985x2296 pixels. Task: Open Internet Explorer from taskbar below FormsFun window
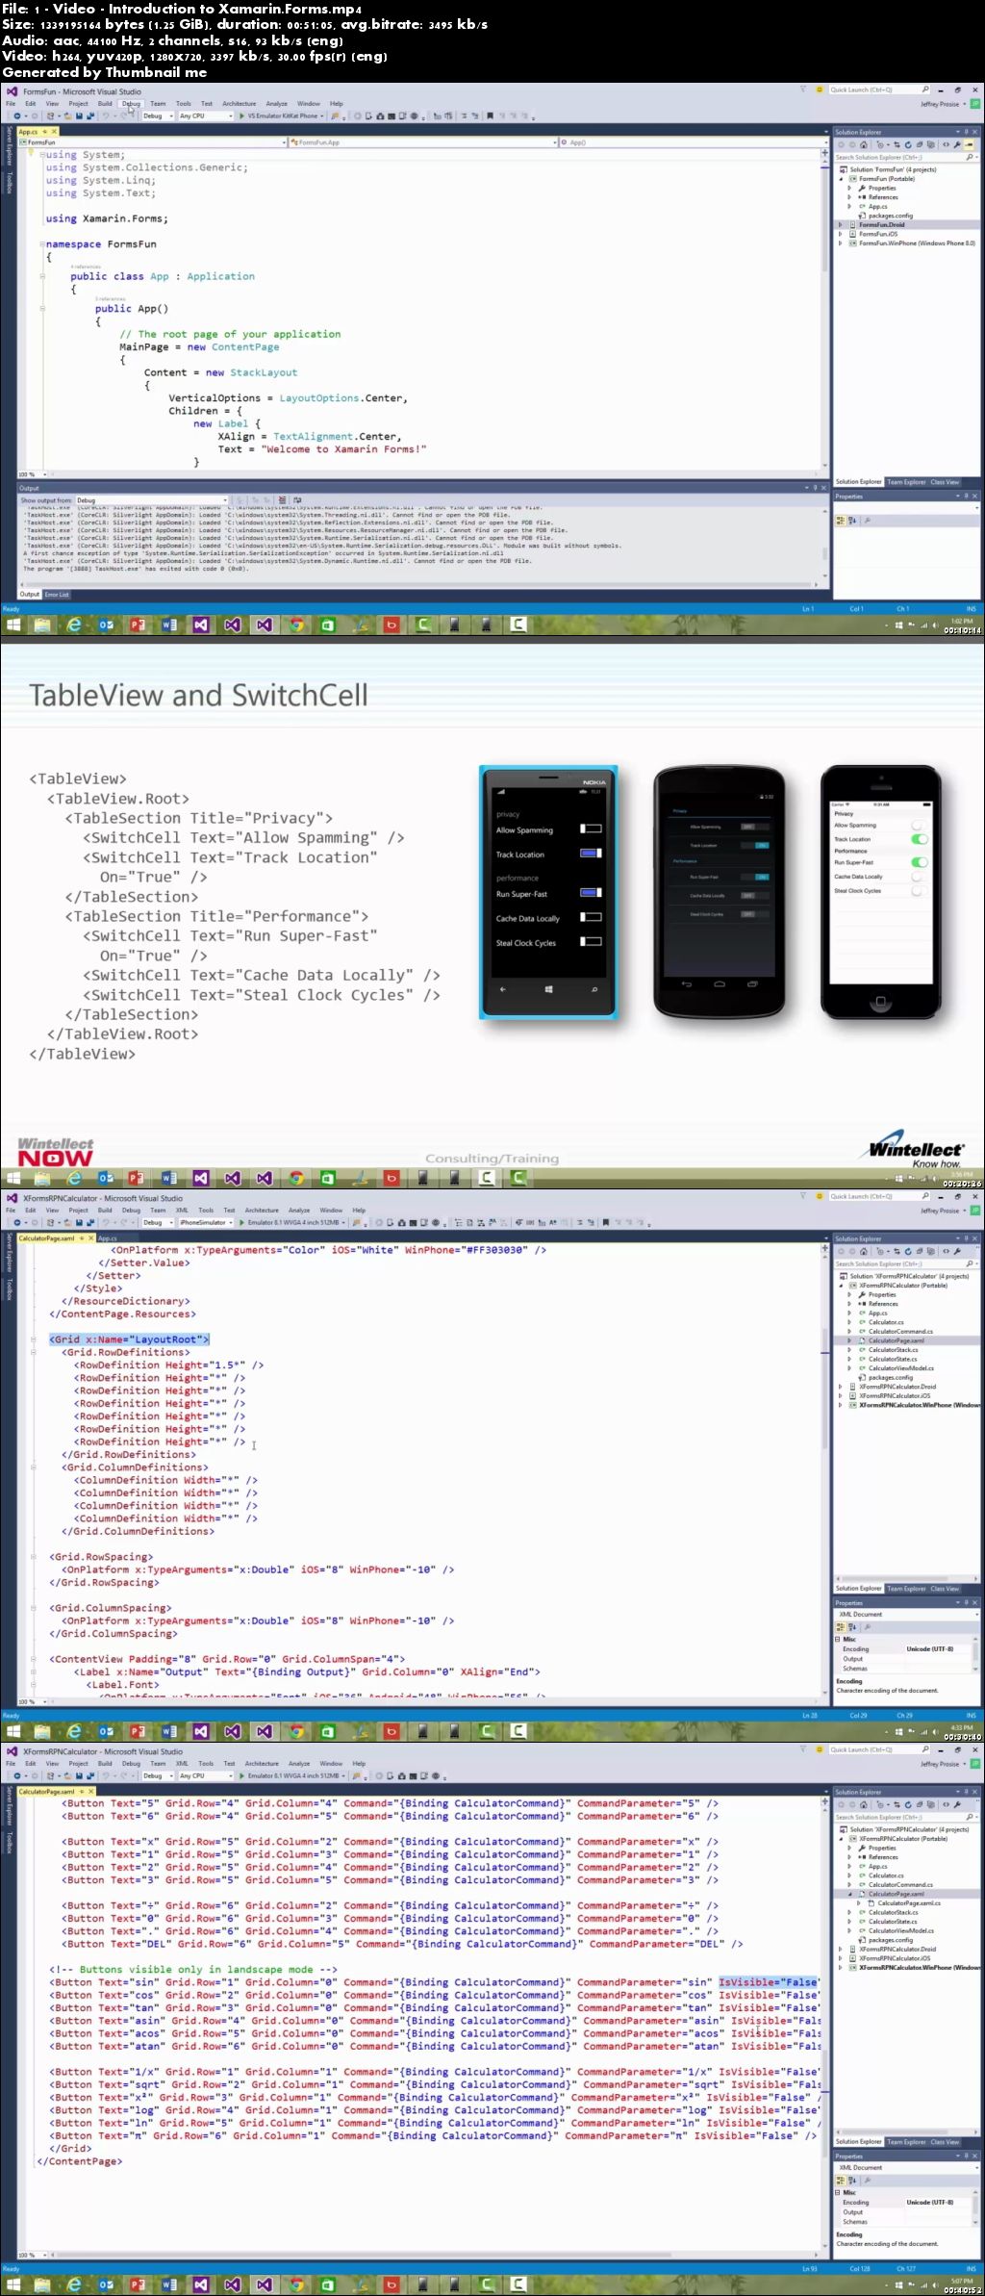(x=74, y=625)
